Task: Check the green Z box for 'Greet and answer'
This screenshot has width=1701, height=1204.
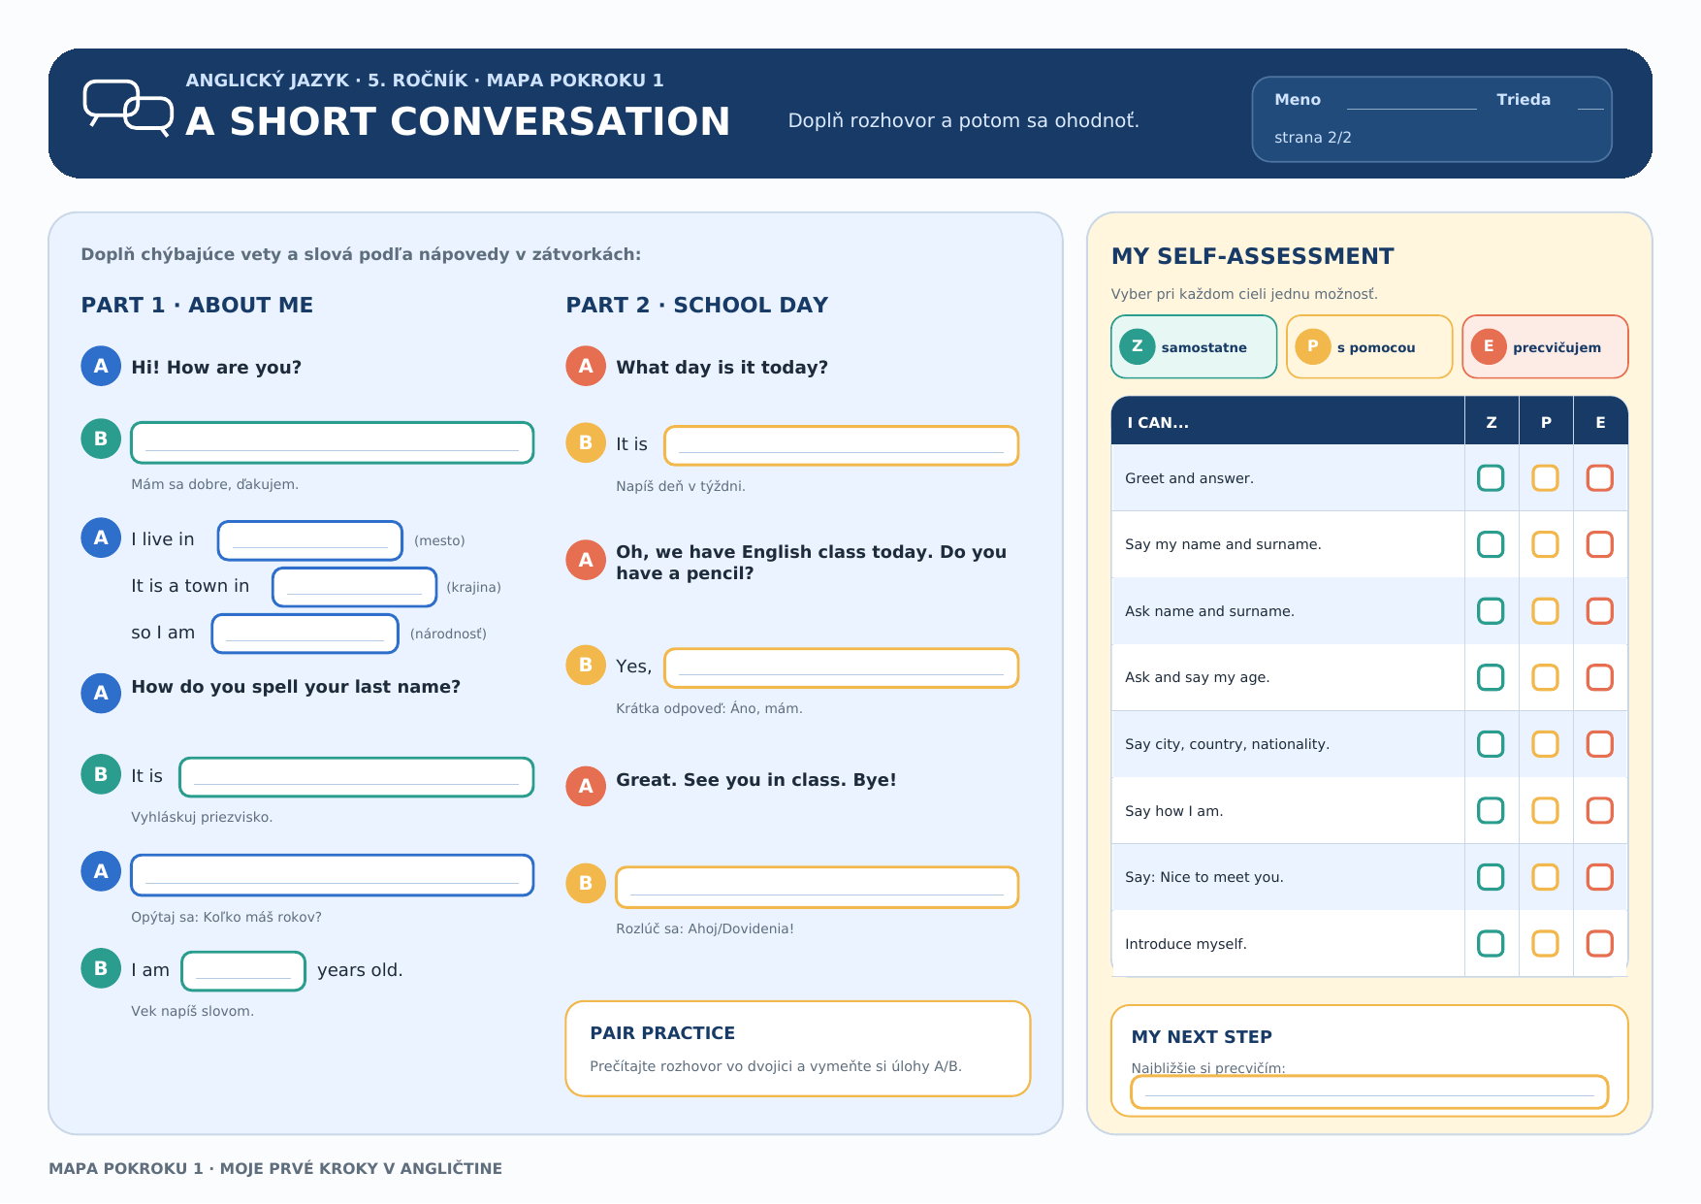Action: point(1491,478)
